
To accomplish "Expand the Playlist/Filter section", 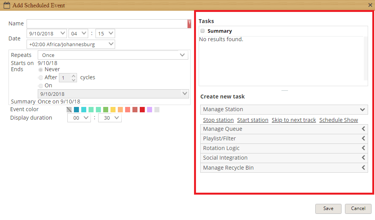I will pyautogui.click(x=284, y=138).
